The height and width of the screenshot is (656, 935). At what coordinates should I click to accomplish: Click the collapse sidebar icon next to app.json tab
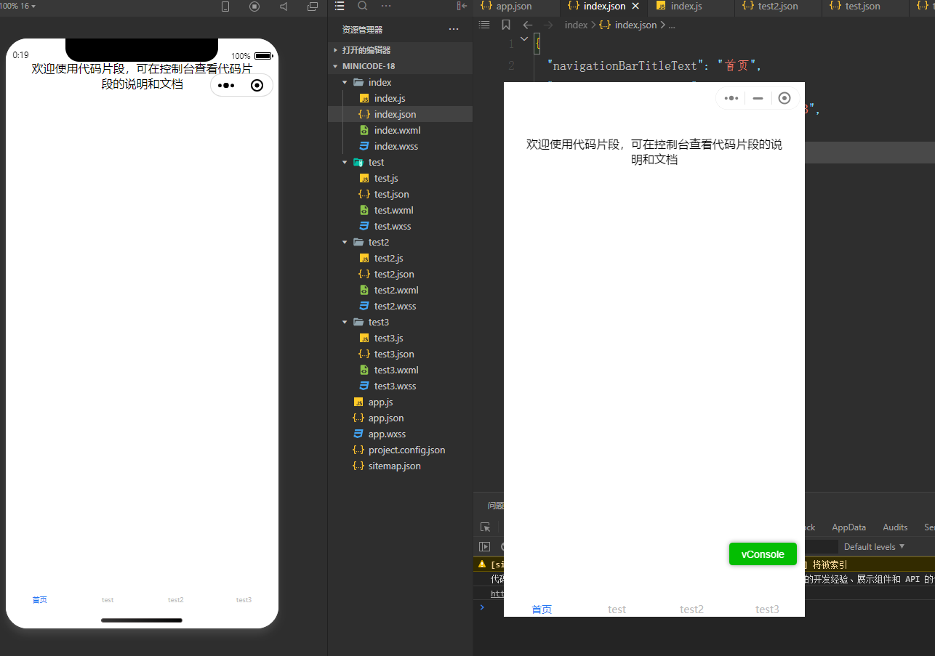tap(462, 6)
